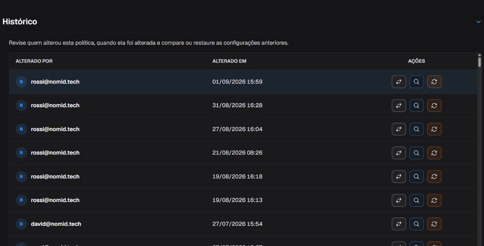Image resolution: width=484 pixels, height=246 pixels.
Task: Click the R avatar in the 31/08/2026 row
Action: [21, 106]
